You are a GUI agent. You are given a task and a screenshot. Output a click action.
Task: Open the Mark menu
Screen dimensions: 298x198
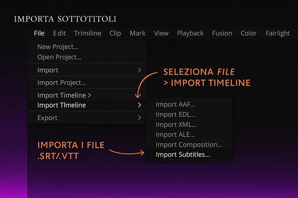pyautogui.click(x=137, y=33)
